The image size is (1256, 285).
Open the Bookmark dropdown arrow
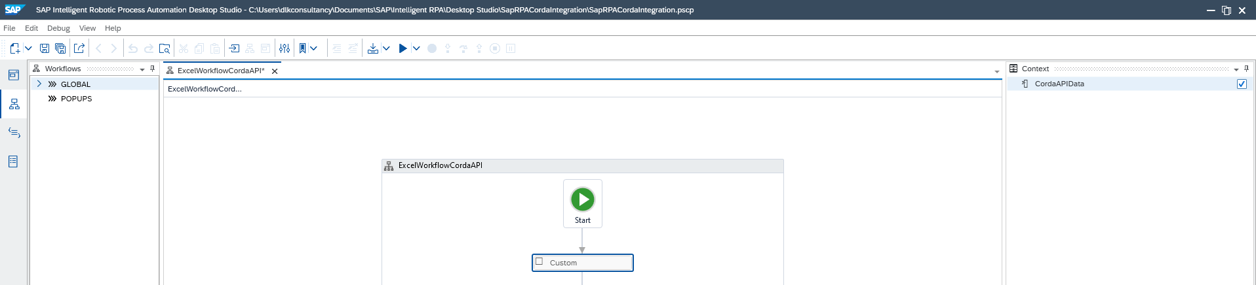click(x=314, y=48)
